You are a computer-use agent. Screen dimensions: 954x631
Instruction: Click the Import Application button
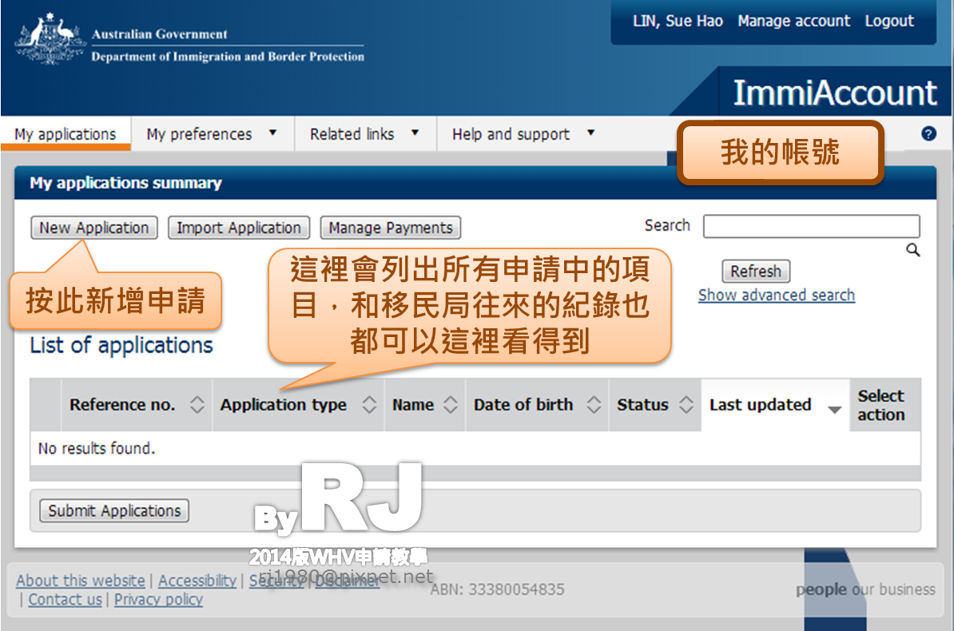tap(239, 228)
